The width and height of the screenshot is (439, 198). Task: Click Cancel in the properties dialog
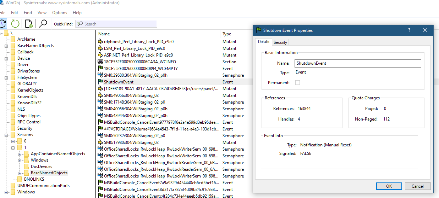pos(418,186)
